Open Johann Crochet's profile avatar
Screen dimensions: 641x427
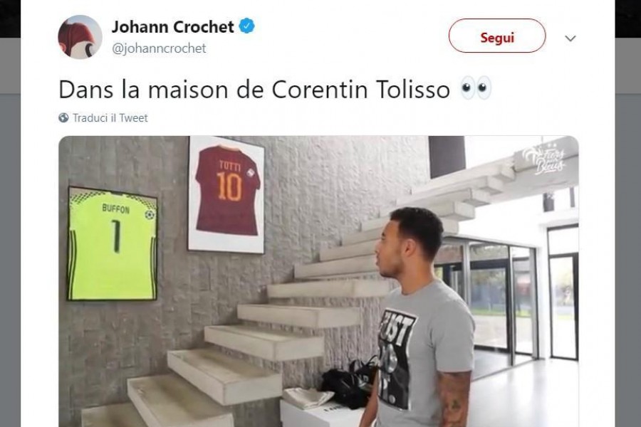point(80,37)
